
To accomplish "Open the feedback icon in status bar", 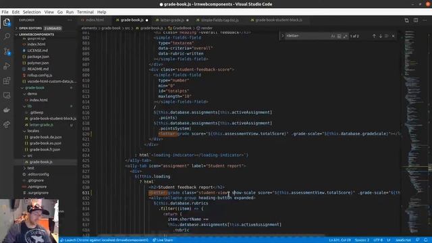I will [x=418, y=240].
